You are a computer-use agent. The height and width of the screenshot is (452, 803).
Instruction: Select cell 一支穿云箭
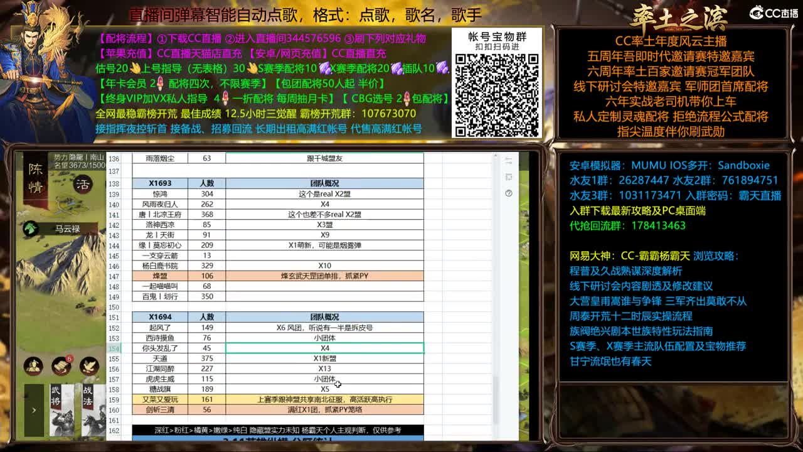coord(160,256)
